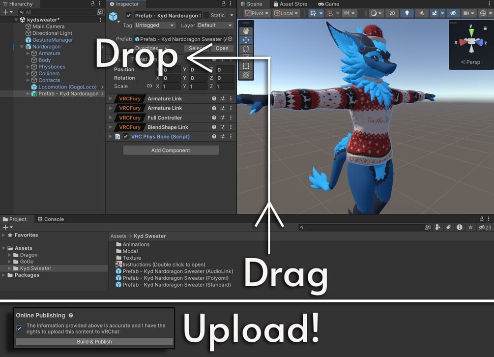
Task: Open the Layer dropdown showing Default
Action: [215, 25]
